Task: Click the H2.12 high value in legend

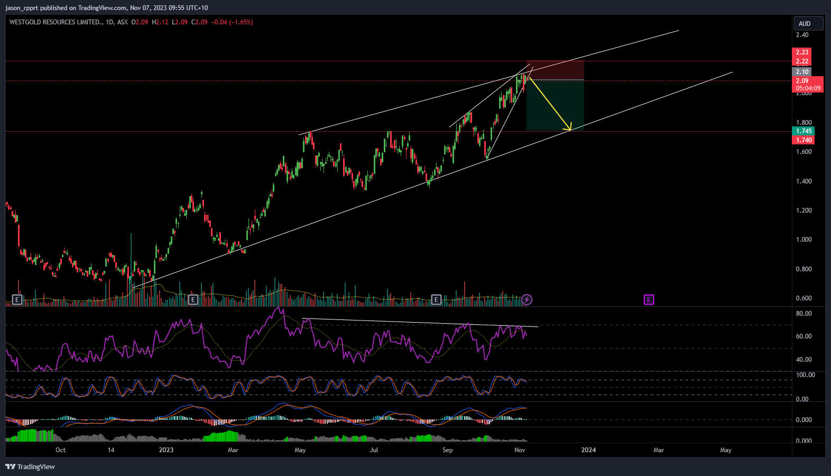Action: tap(160, 22)
